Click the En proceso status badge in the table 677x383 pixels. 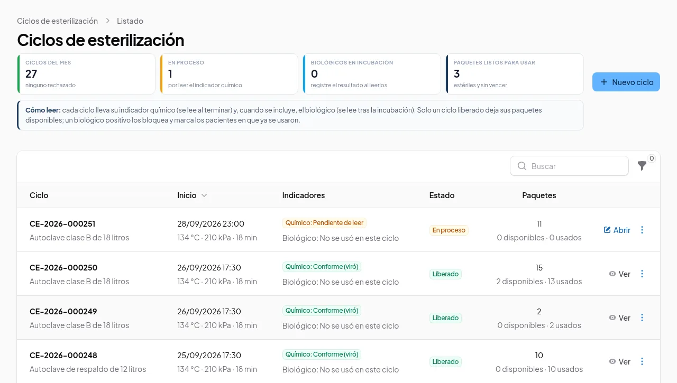[x=449, y=230]
